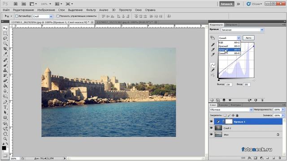This screenshot has height=161, width=287.
Task: Open the Изображение menu
Action: point(46,10)
